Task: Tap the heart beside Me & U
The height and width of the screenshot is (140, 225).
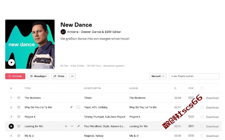Action: point(19,136)
